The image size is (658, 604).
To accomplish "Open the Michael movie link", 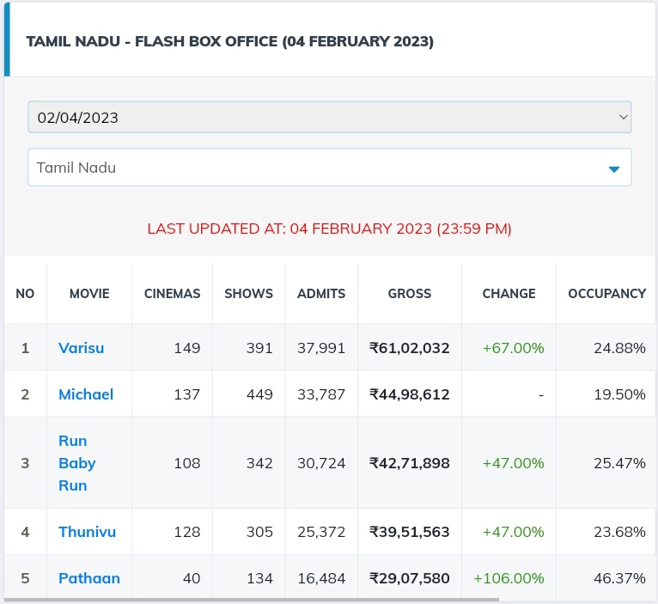I will [86, 394].
